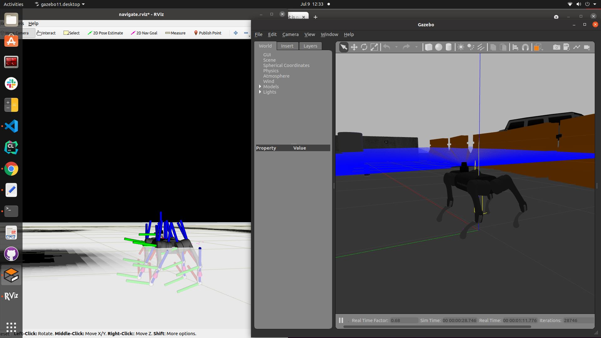601x338 pixels.
Task: Click the Sim Time value field
Action: click(459, 320)
